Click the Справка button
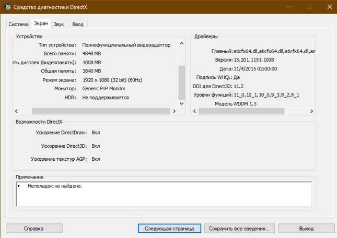 pyautogui.click(x=34, y=229)
